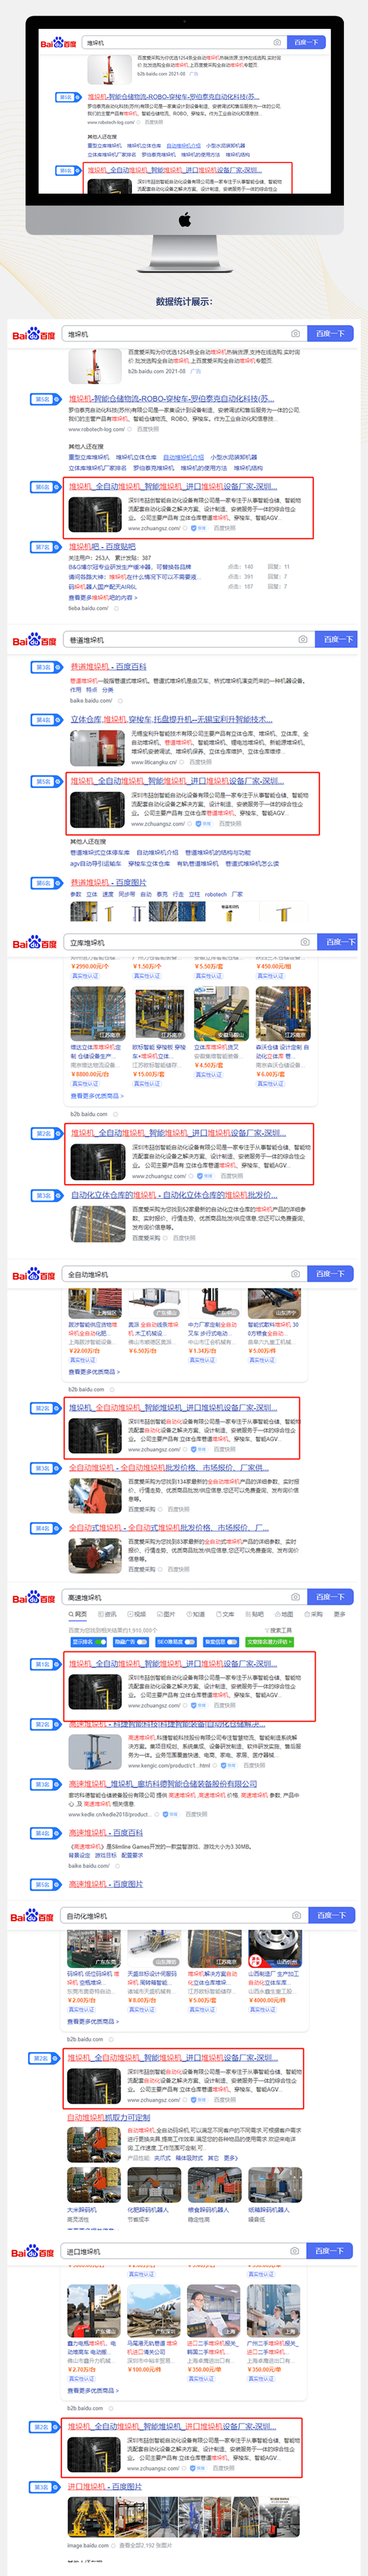Switch to the 文库 tab
The height and width of the screenshot is (2576, 368).
pos(225,1614)
